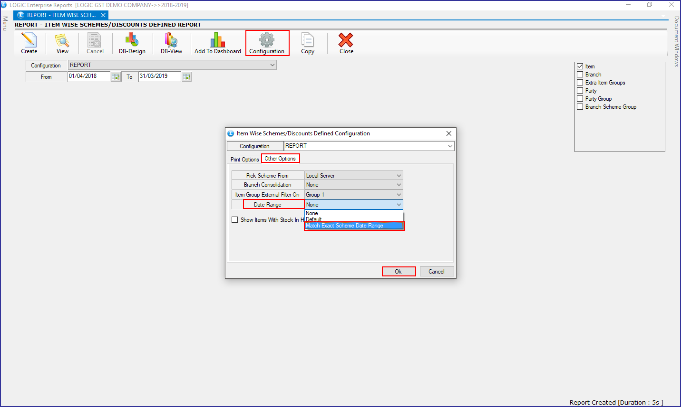Select the Other Options tab
The width and height of the screenshot is (681, 407).
point(280,159)
